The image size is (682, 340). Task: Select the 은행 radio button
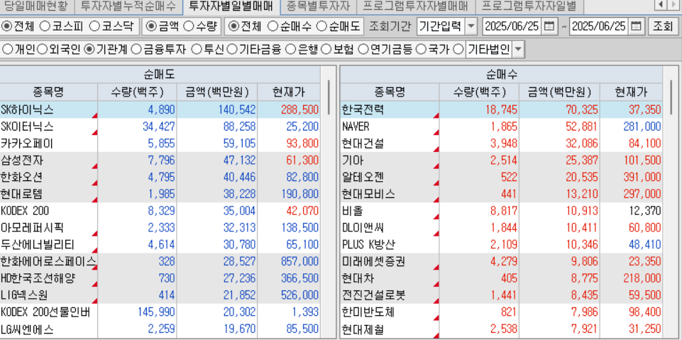pos(290,50)
